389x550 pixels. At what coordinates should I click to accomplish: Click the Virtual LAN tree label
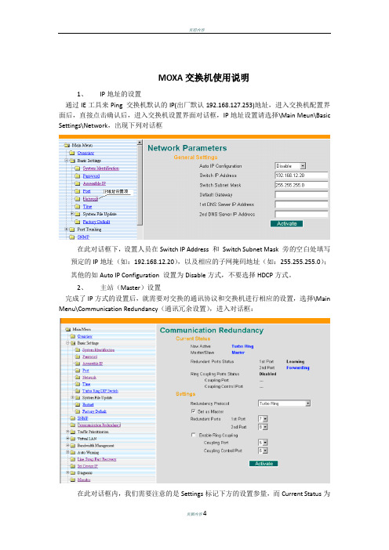[87, 439]
